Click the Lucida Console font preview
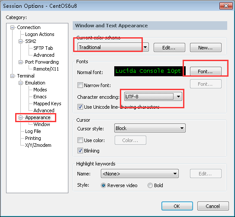This screenshot has width=235, height=217. 150,71
